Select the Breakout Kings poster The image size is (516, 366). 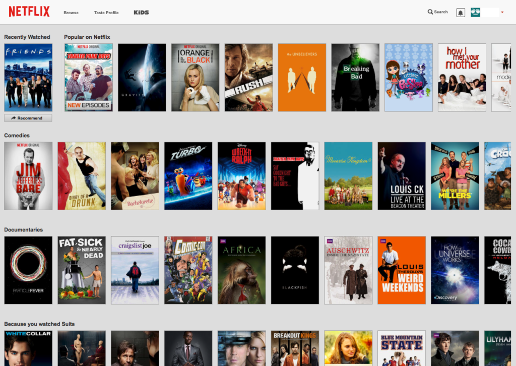[295, 348]
